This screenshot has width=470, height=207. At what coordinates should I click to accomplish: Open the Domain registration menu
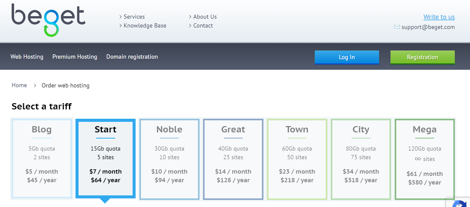tap(132, 57)
